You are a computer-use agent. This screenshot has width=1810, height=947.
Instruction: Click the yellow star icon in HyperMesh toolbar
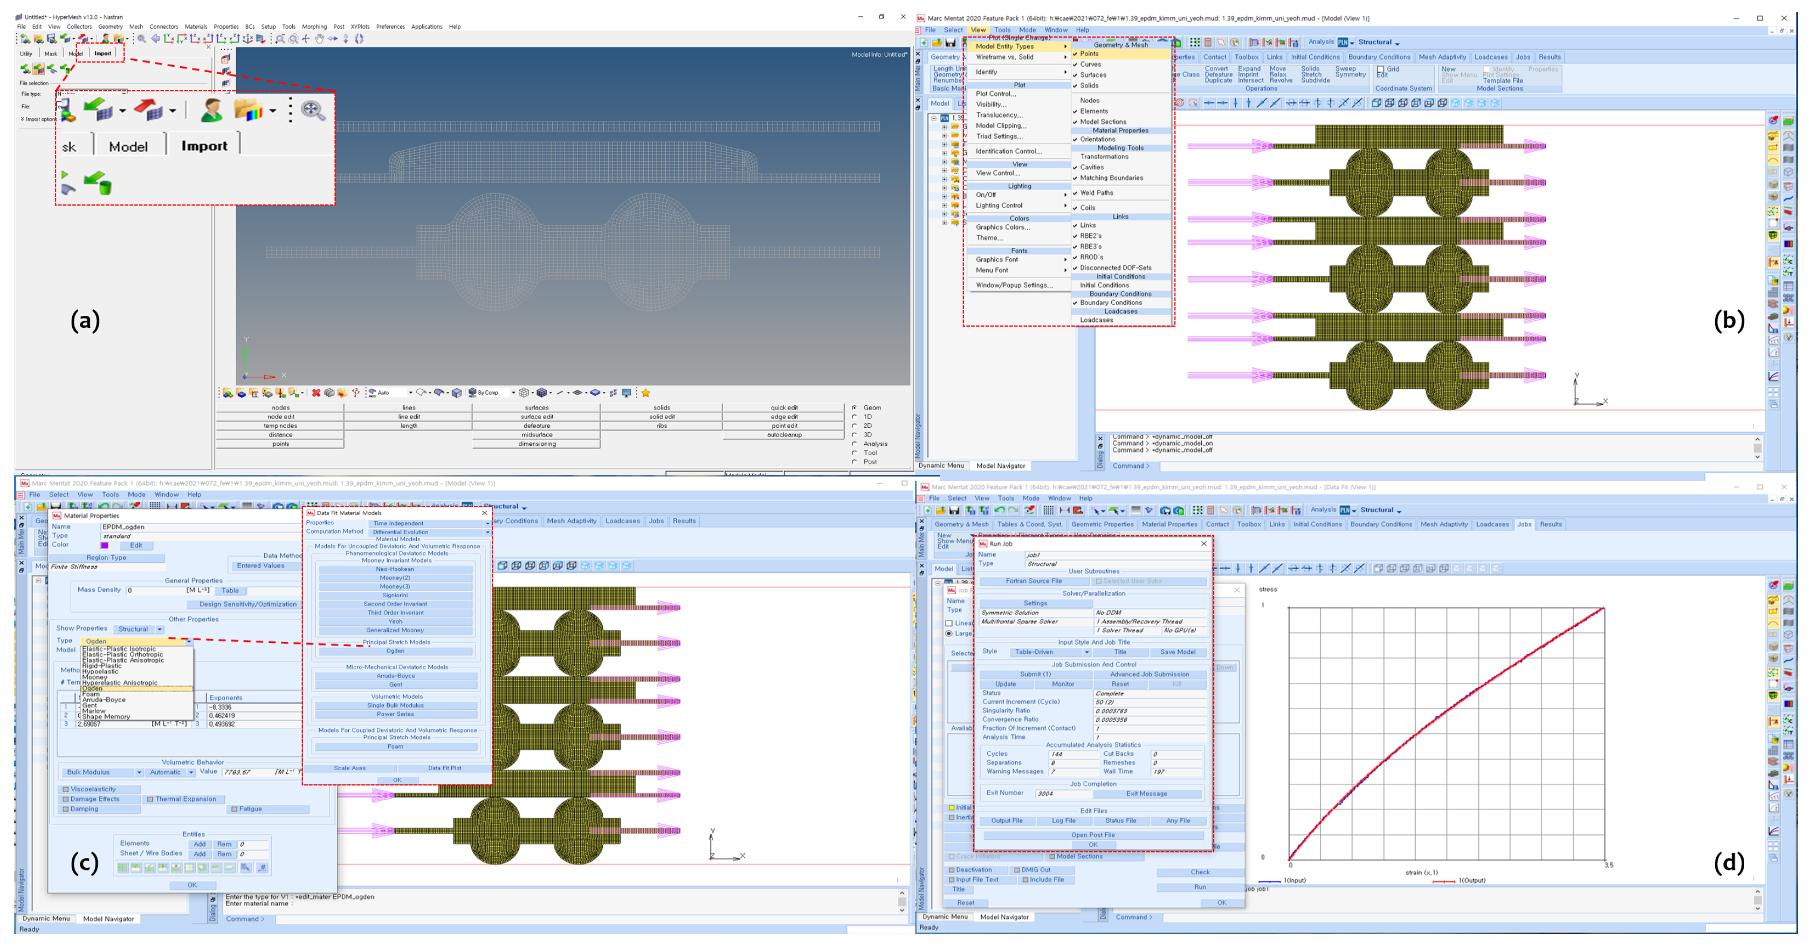pyautogui.click(x=646, y=393)
